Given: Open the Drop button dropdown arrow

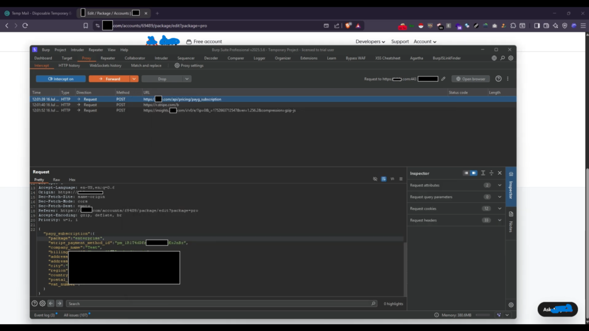Looking at the screenshot, I should [188, 79].
